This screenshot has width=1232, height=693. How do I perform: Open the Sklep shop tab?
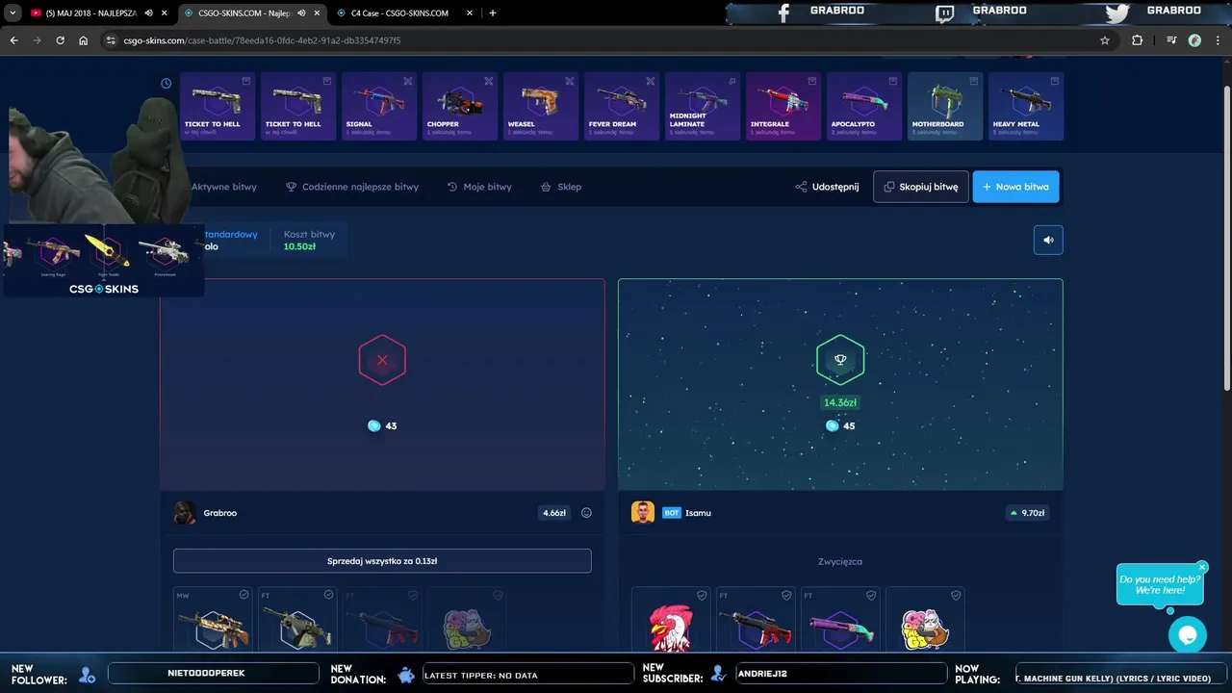(x=561, y=187)
